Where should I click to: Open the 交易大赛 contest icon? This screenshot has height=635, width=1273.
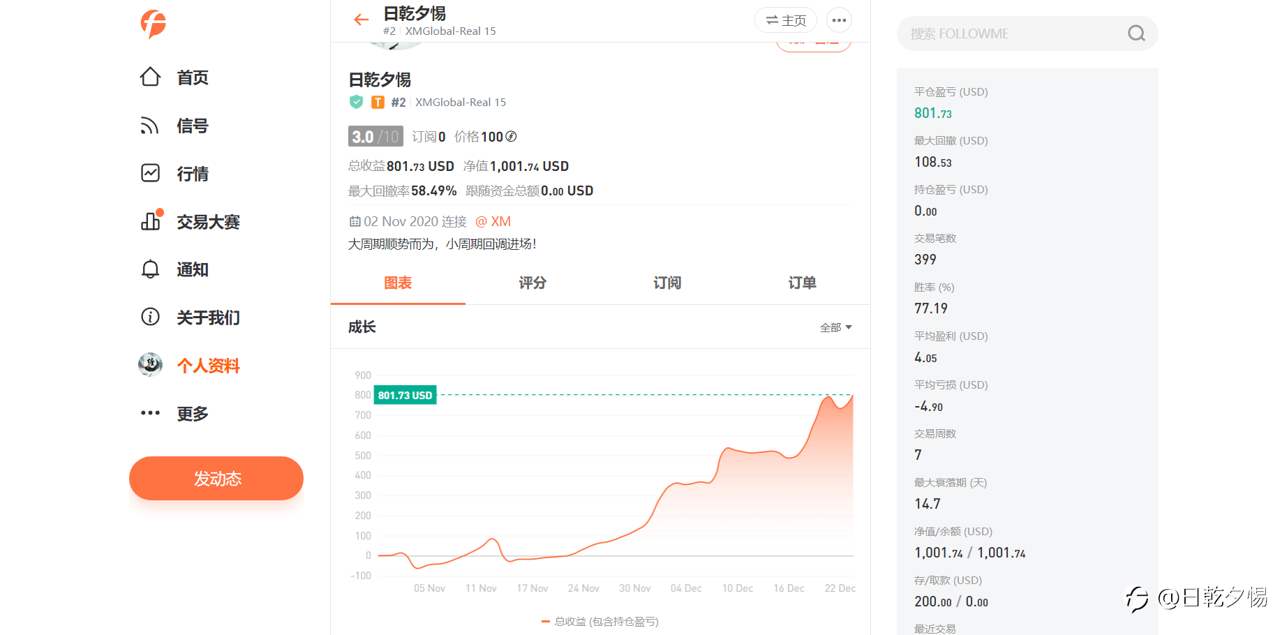[150, 221]
